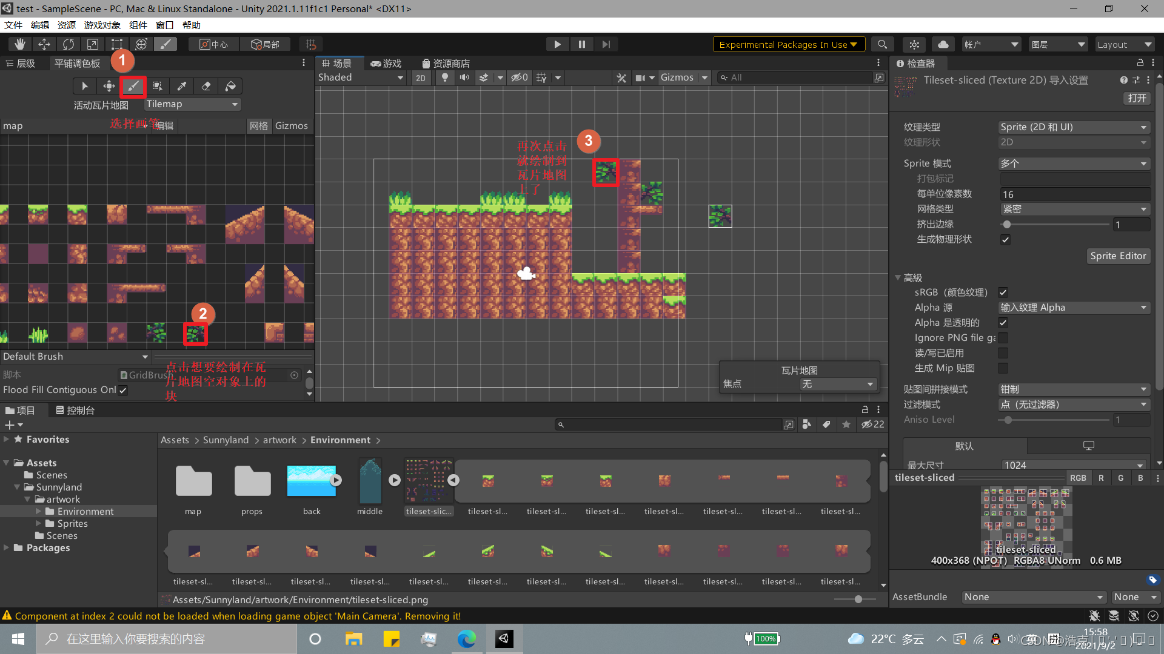Expand the Packages folder

[6, 548]
